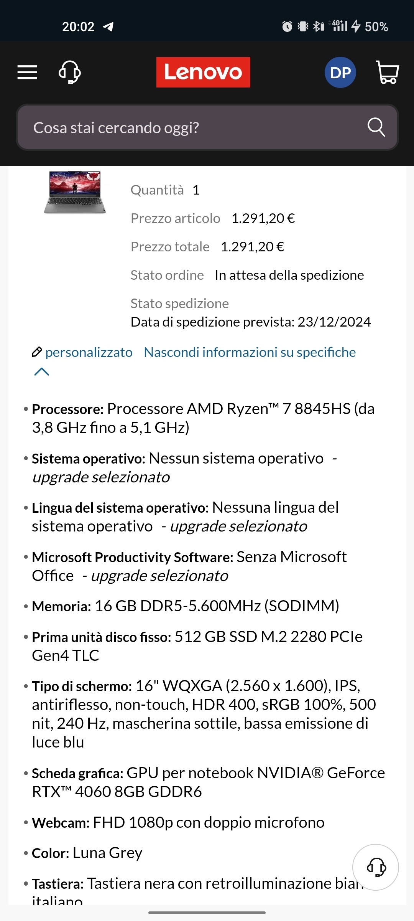Tap the headset support icon in header
The height and width of the screenshot is (921, 414).
coord(69,72)
